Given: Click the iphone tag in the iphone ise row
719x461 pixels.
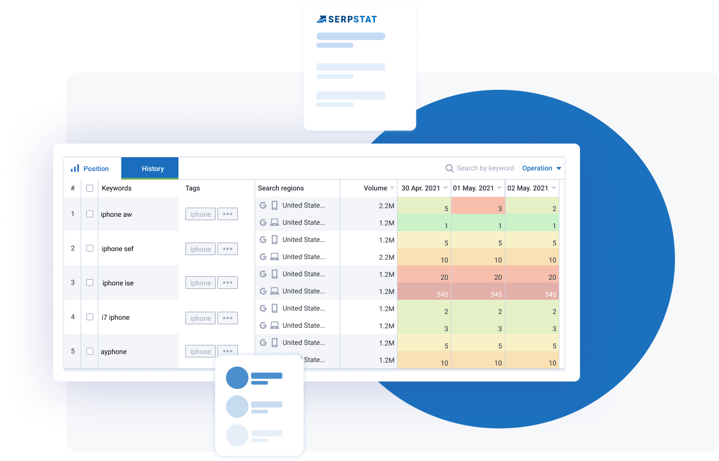Looking at the screenshot, I should coord(200,283).
